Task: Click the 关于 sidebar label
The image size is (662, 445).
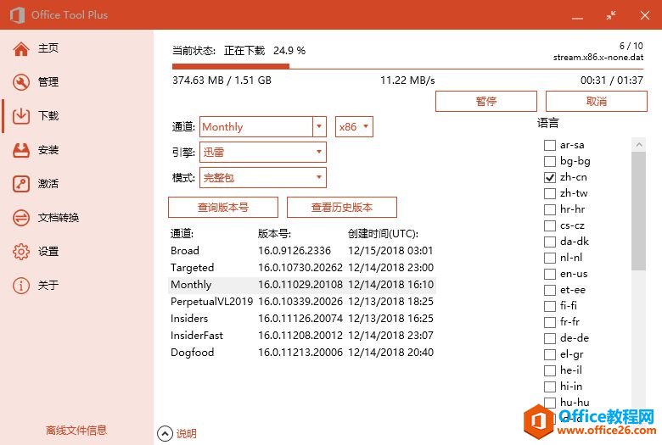Action: coord(48,285)
